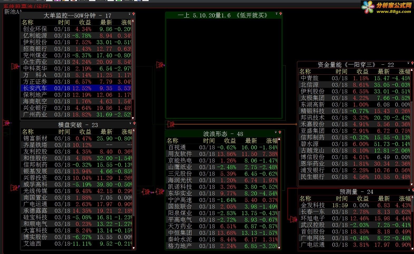Select 艾迪西 row in 横盘突破
The height and width of the screenshot is (254, 414).
coord(77,243)
